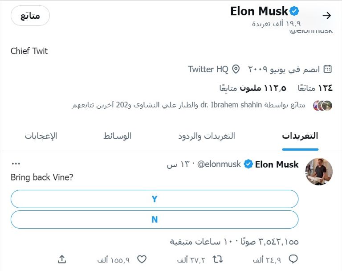The height and width of the screenshot is (271, 342).
Task: Vote N in the Vine poll
Action: (x=154, y=219)
